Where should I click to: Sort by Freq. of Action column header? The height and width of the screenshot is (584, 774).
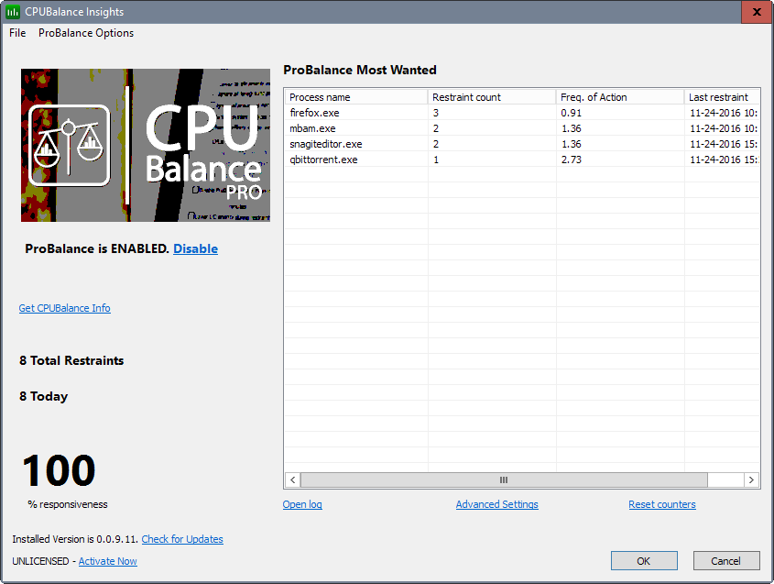[x=620, y=97]
